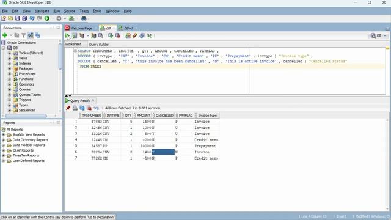Screen dimensions: 391x220
Task: Click the green Back navigation icon
Action: point(46,18)
